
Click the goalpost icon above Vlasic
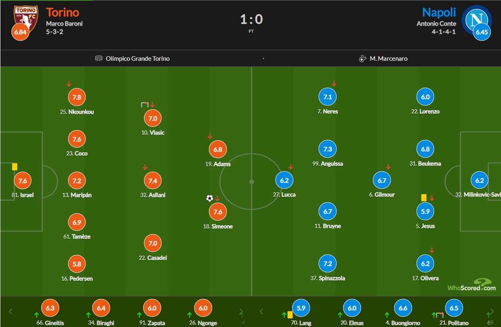click(144, 105)
